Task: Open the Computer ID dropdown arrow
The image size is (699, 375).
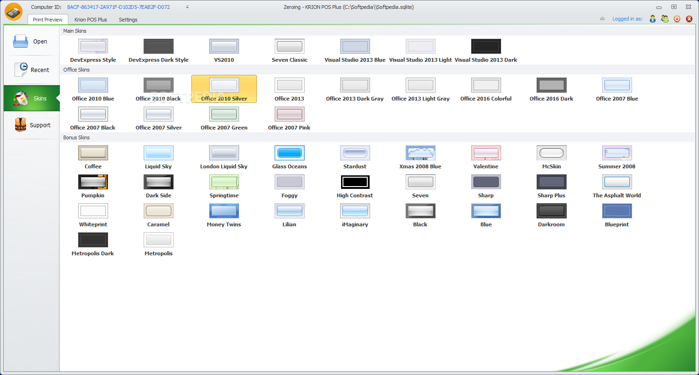Action: (188, 7)
